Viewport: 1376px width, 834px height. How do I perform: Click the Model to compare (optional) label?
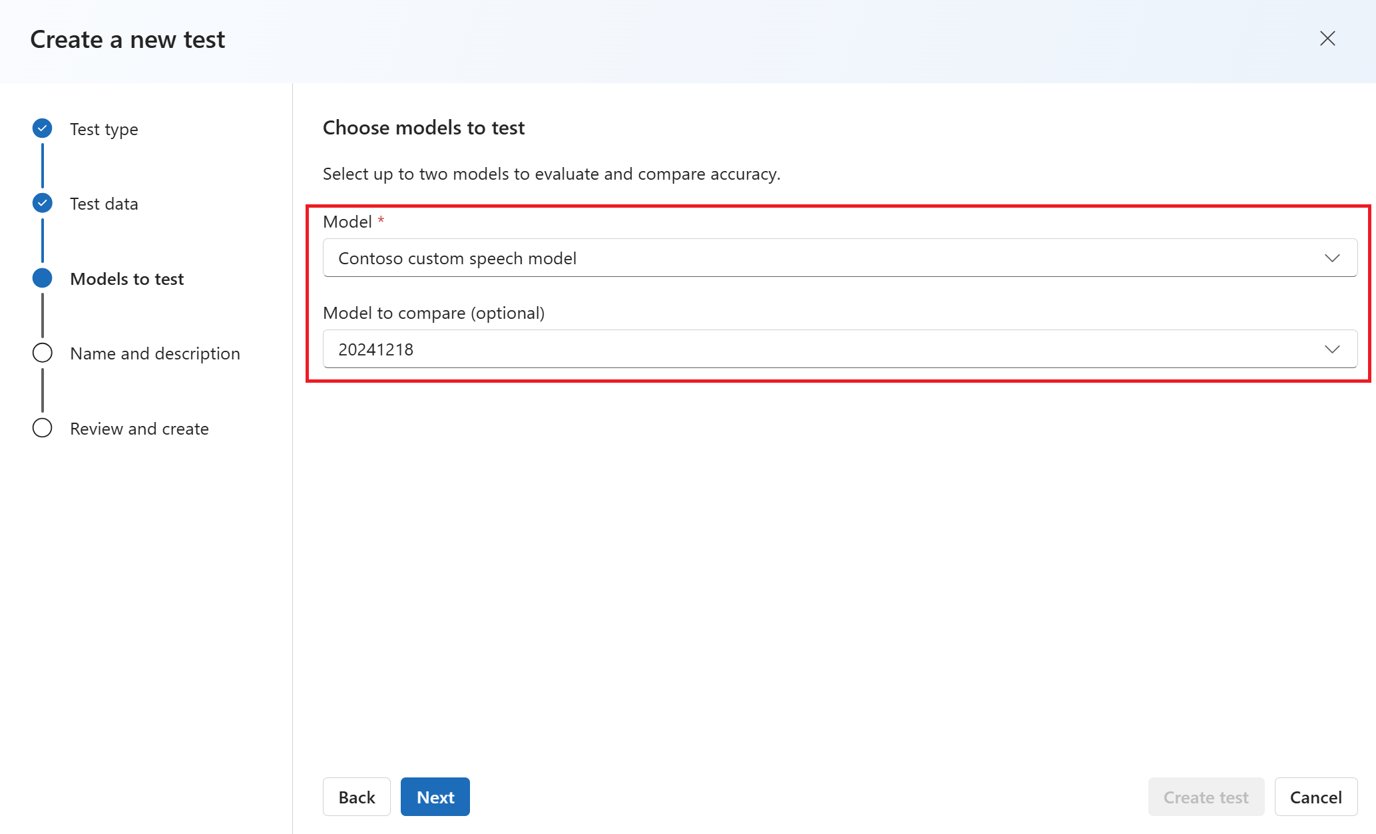434,313
